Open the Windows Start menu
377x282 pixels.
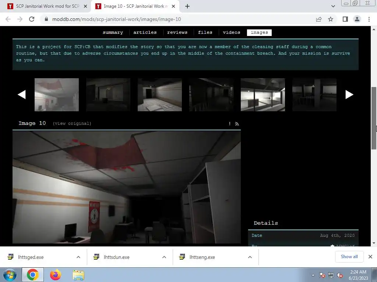point(10,275)
